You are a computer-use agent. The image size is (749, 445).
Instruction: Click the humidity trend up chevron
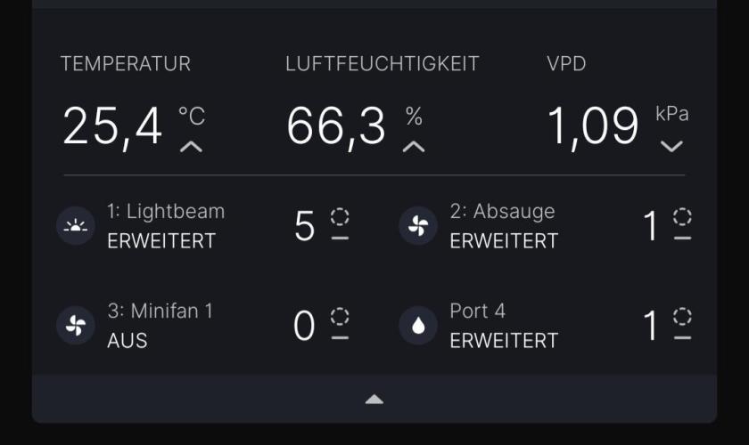coord(414,146)
